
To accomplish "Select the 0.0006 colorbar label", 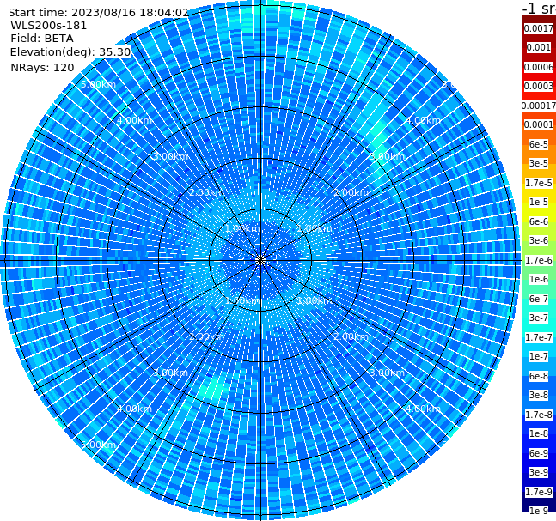I will (539, 67).
